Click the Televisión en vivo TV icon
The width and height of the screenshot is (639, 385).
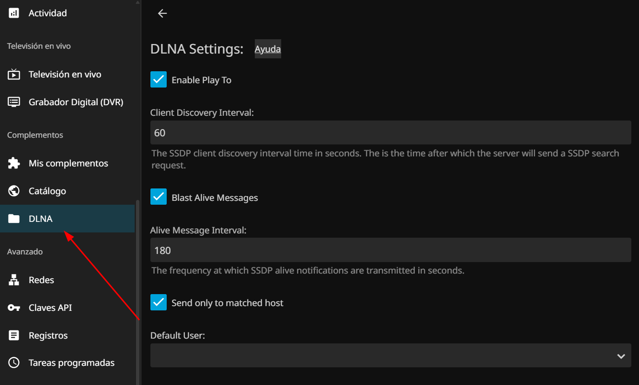pyautogui.click(x=14, y=74)
